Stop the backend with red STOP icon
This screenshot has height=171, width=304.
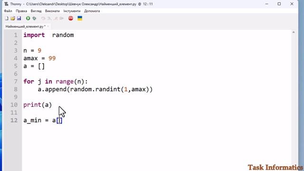71,18
